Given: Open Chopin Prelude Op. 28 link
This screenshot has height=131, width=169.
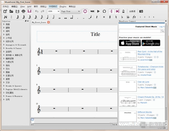Looking at the screenshot, I should [x=151, y=97].
